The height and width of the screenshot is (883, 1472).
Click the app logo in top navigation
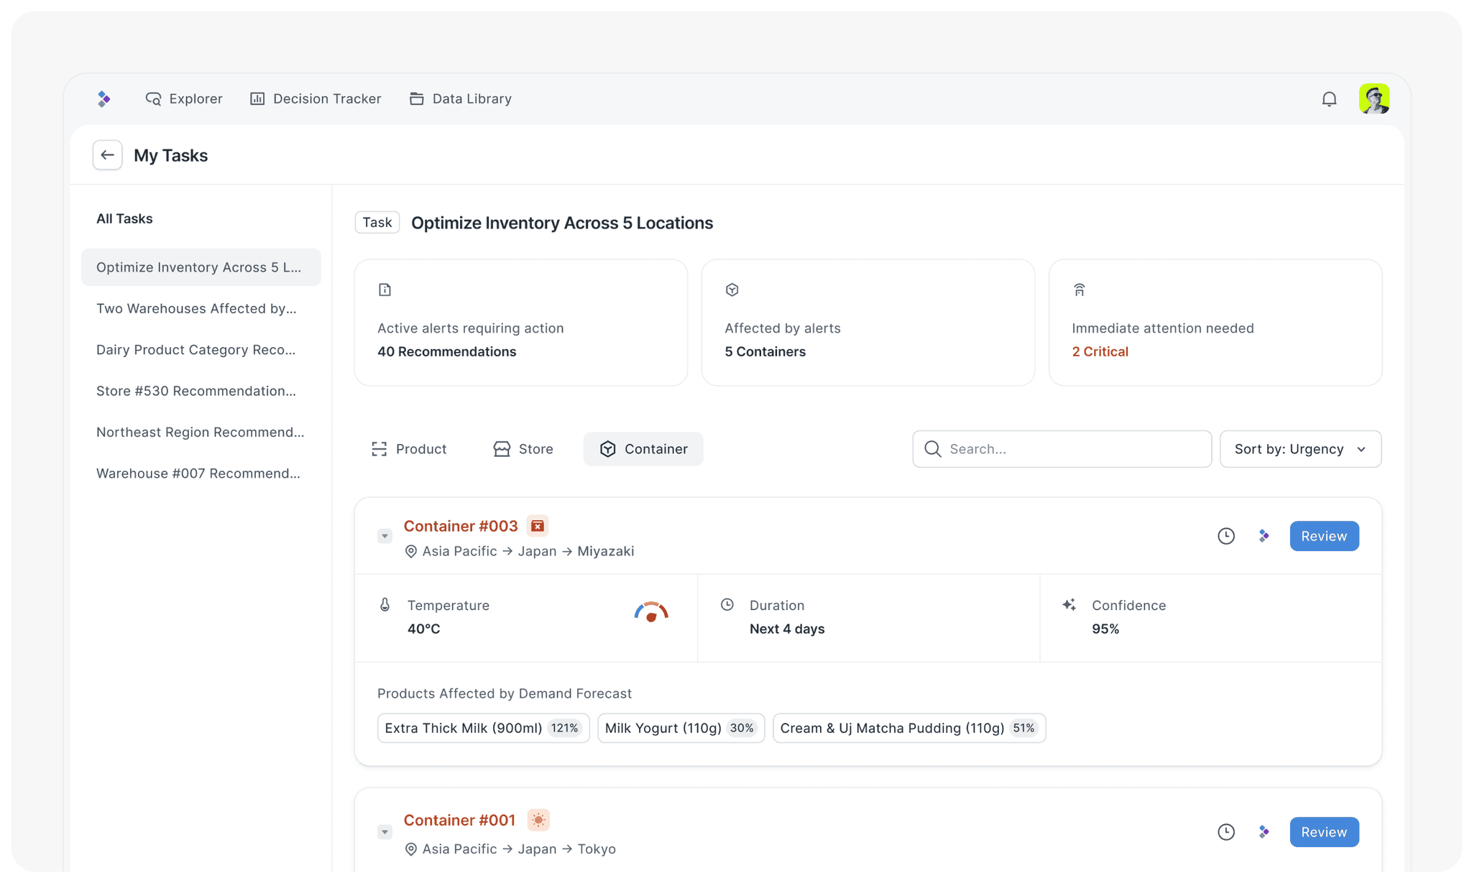point(104,99)
